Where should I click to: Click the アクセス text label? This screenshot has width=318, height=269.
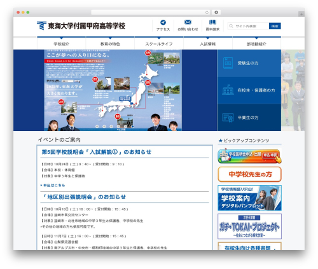click(x=163, y=29)
